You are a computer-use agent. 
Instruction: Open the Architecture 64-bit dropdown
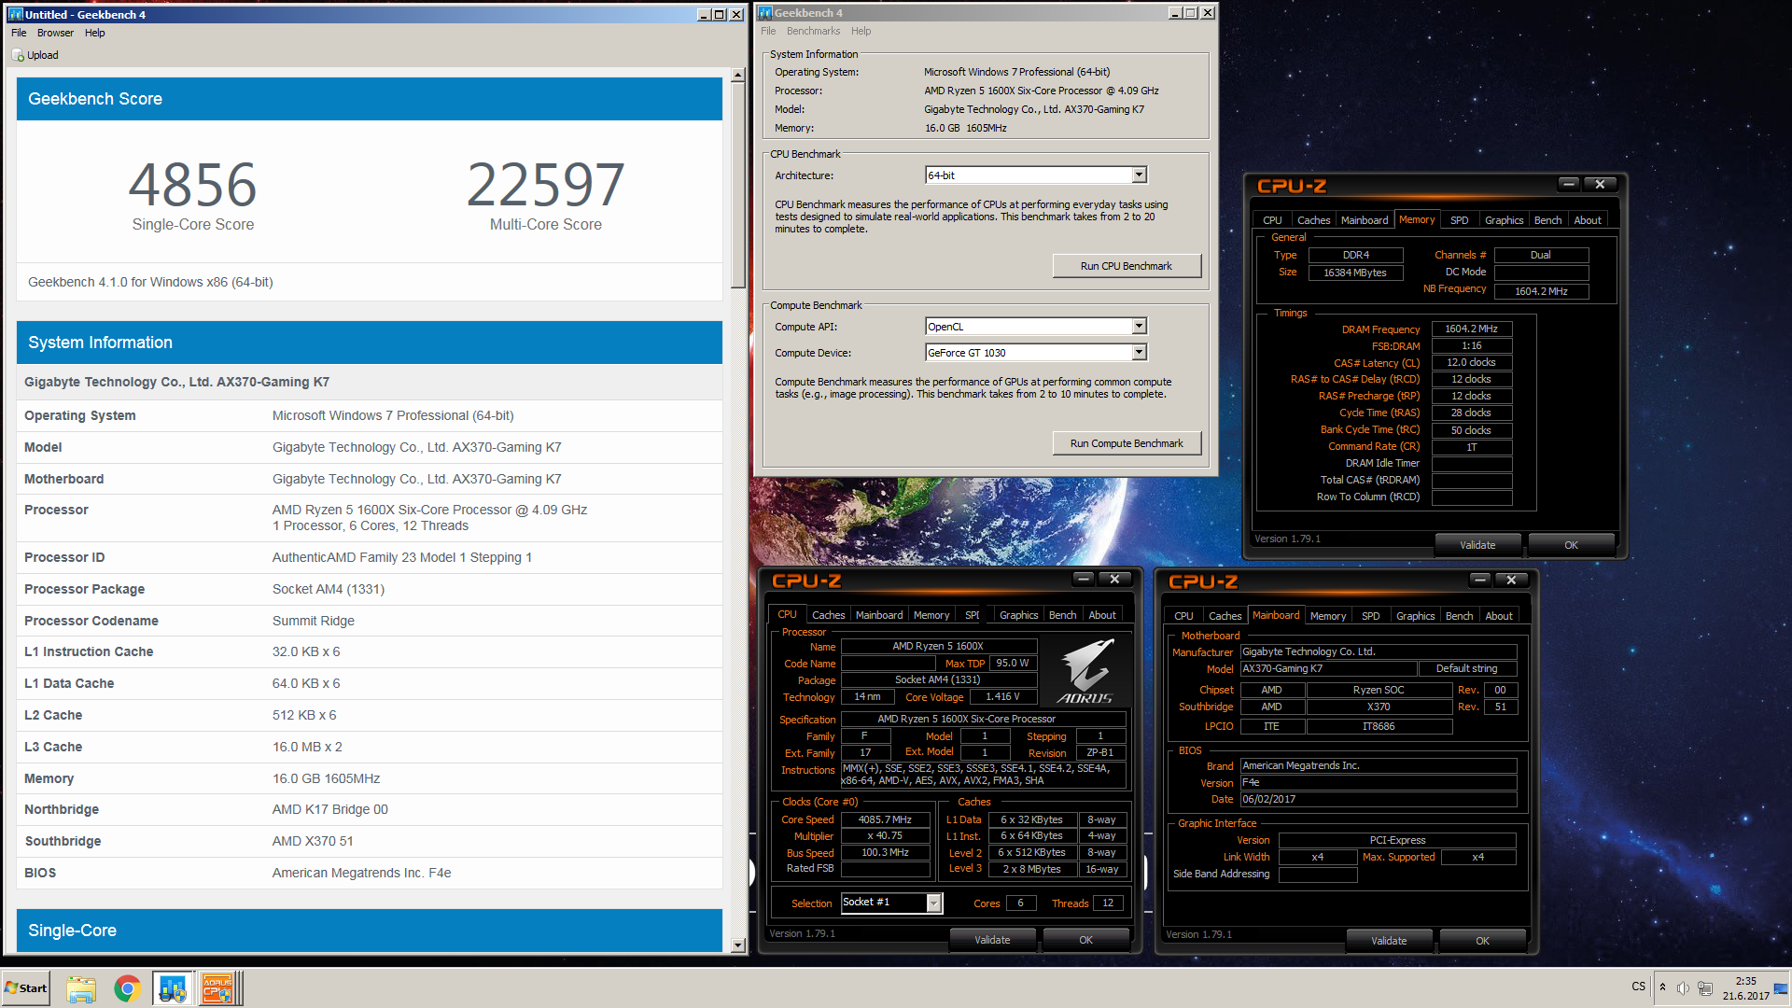tap(1139, 175)
